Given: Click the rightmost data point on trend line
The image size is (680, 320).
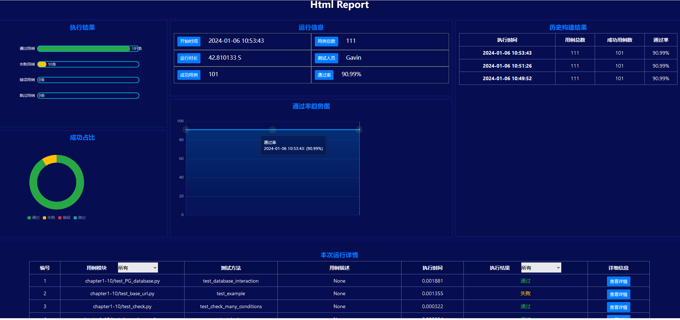Looking at the screenshot, I should point(359,129).
